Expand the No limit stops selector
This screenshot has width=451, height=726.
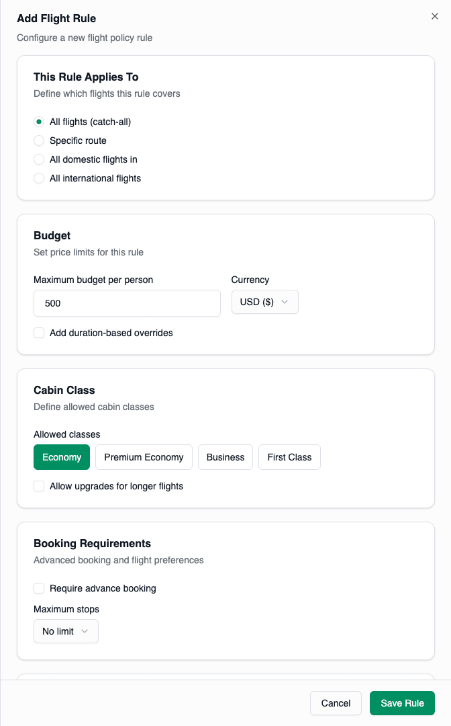(85, 631)
